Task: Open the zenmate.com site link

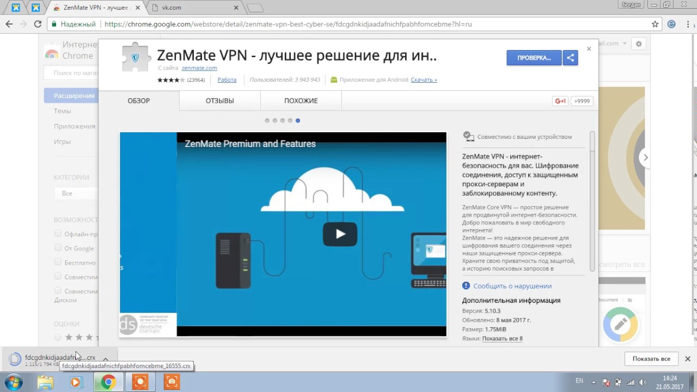Action: (199, 68)
